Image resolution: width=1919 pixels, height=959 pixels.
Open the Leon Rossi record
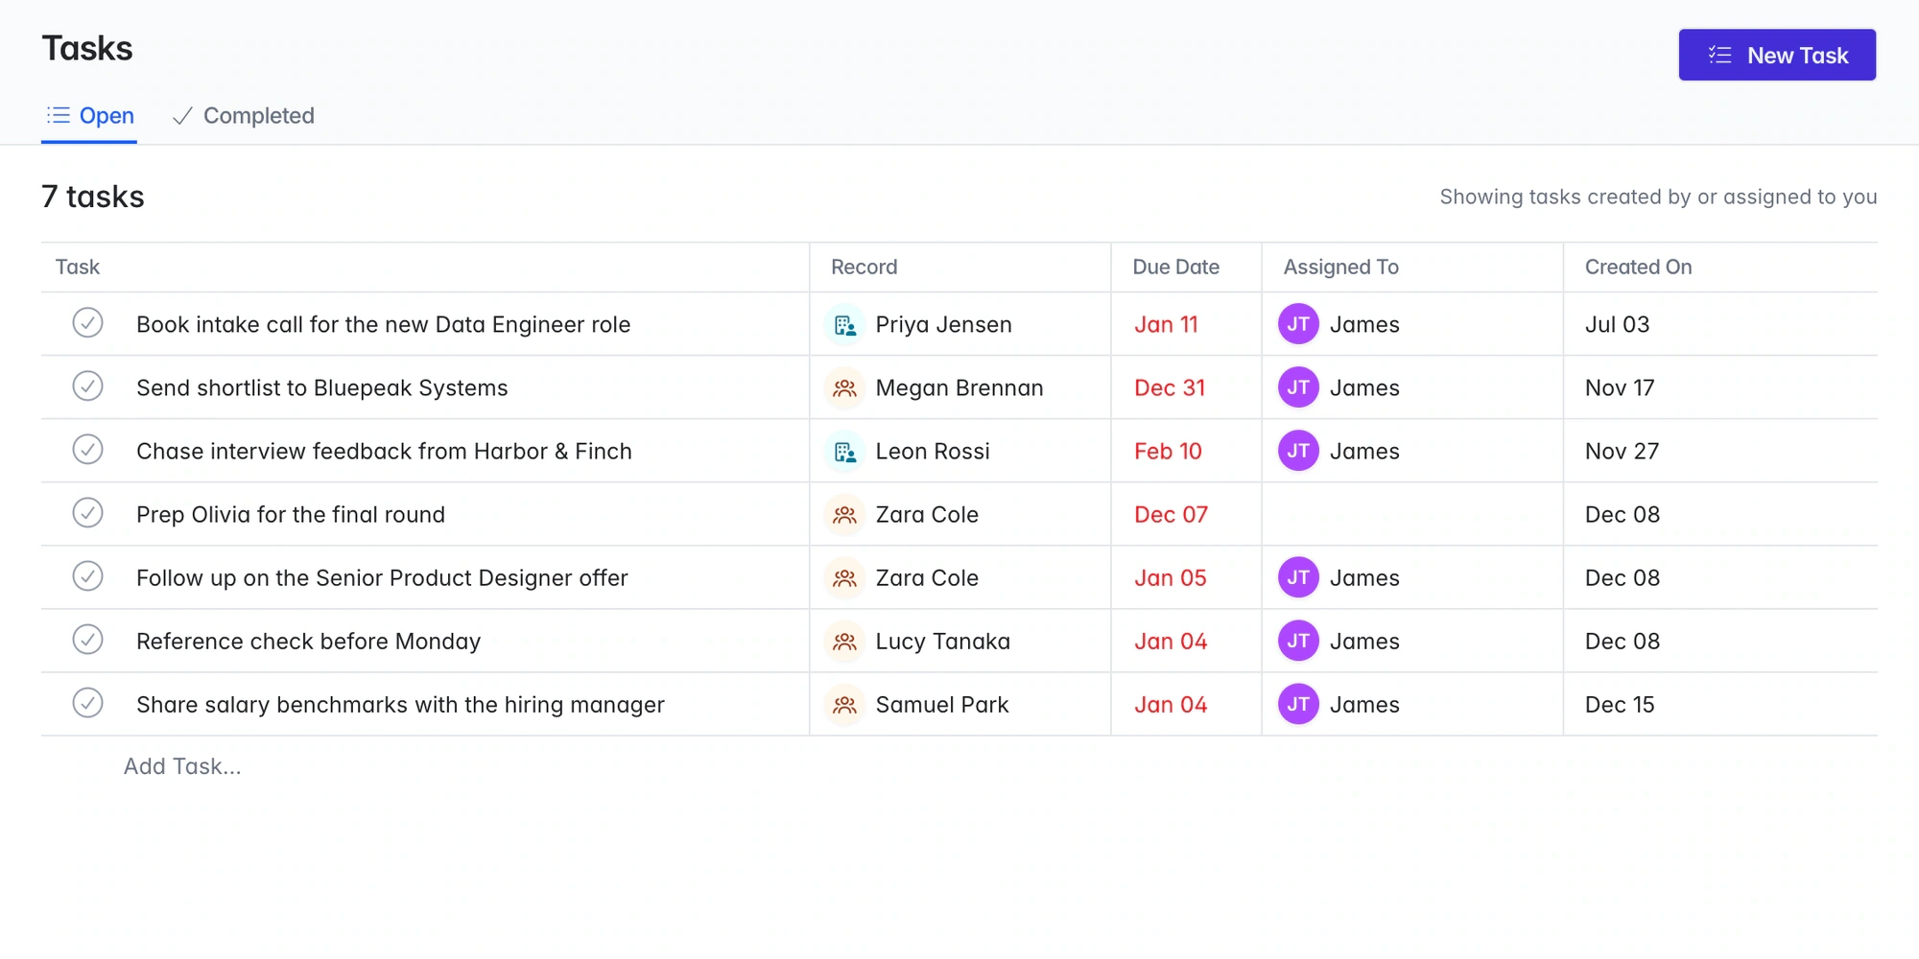pos(933,452)
